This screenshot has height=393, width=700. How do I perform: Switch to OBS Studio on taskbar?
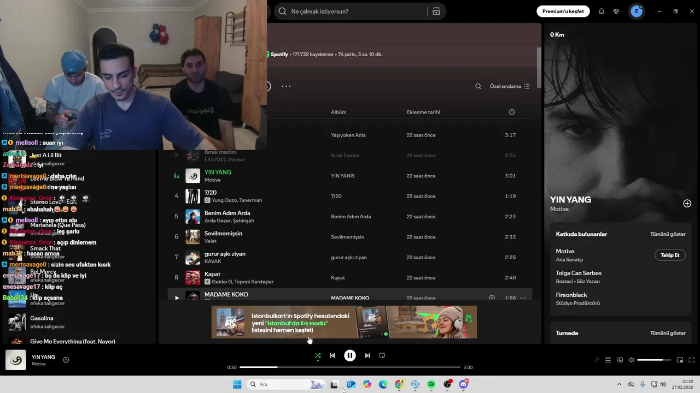coord(448,384)
